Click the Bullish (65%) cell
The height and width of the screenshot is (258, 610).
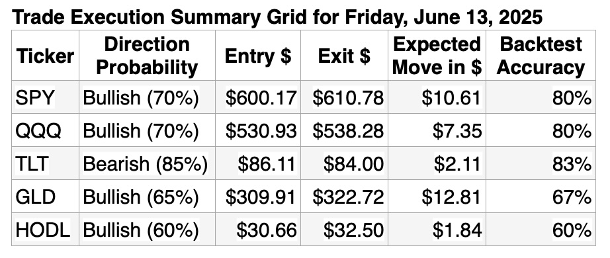tap(147, 196)
